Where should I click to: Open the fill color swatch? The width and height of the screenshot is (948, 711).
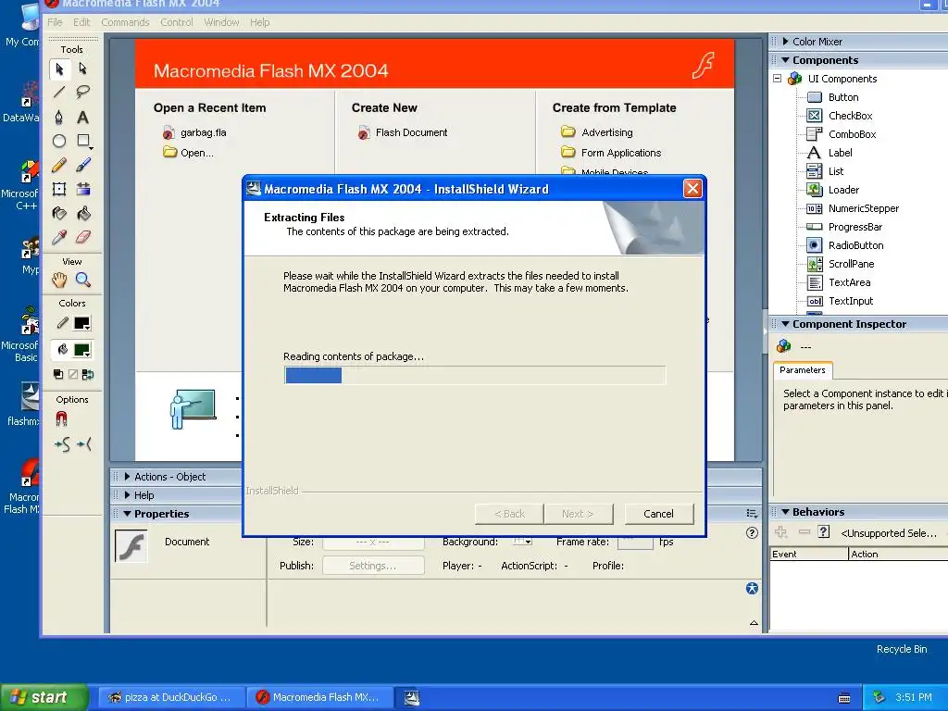click(82, 350)
